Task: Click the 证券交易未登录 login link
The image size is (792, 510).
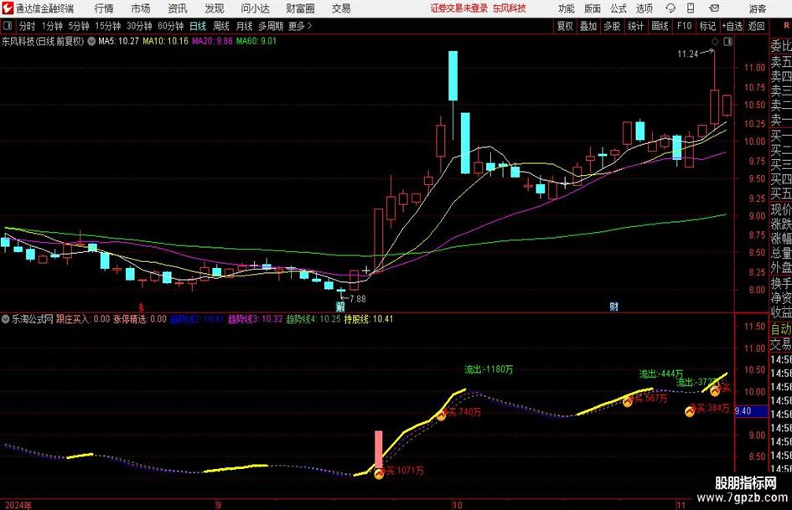Action: (x=459, y=8)
